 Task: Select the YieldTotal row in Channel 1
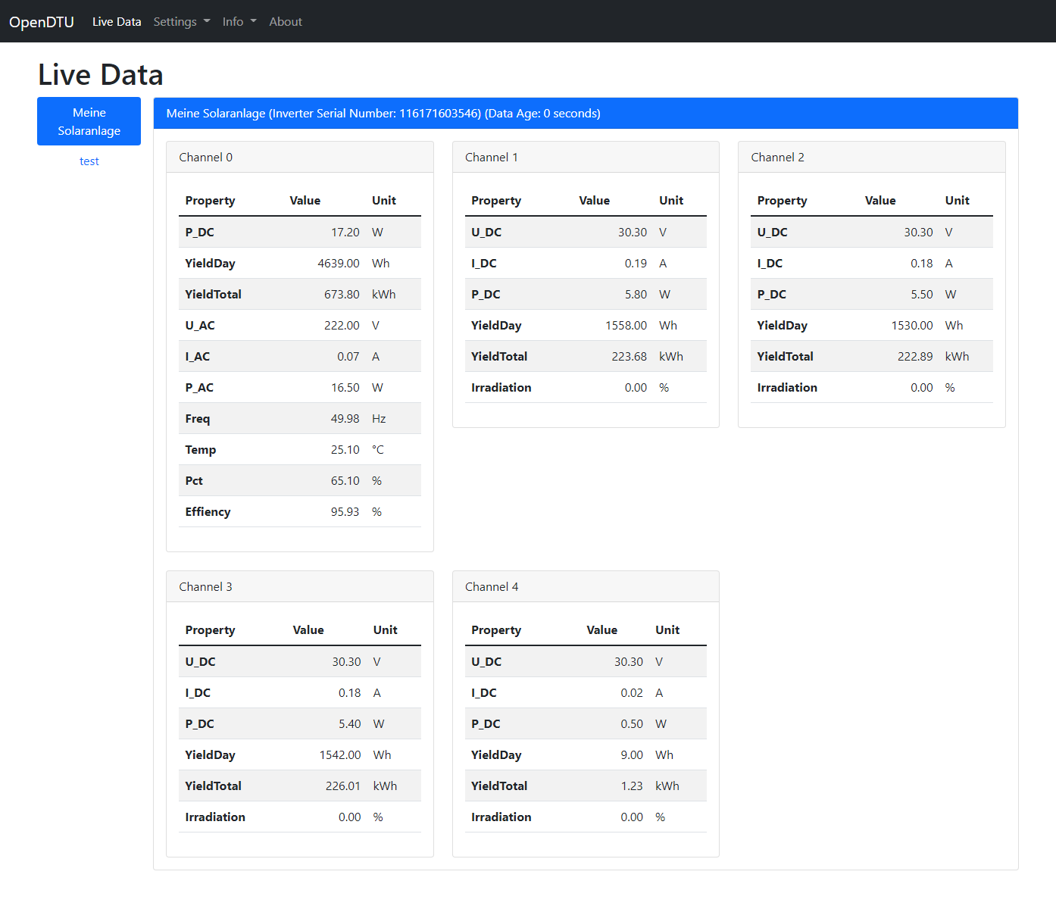pos(585,357)
